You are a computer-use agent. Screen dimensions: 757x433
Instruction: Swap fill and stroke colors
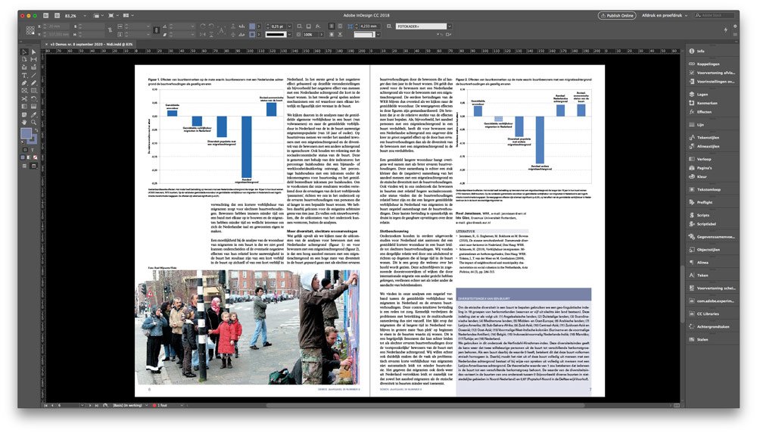36,130
